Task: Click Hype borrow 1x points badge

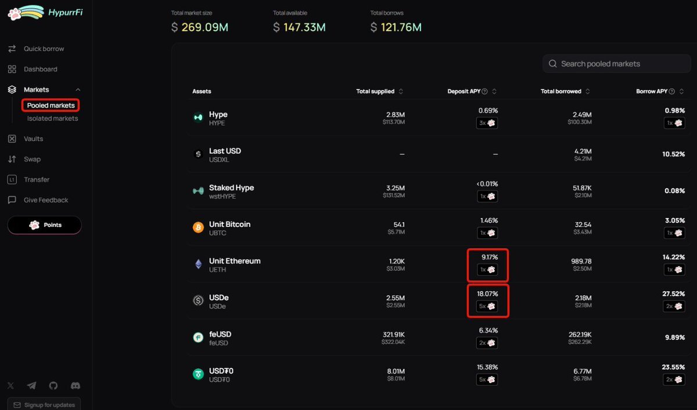Action: click(x=674, y=123)
